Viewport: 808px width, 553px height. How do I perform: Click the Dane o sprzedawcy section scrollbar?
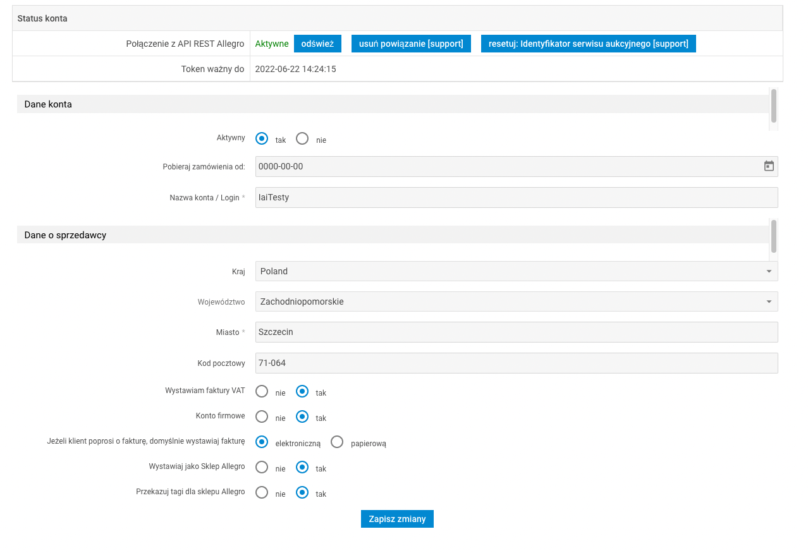pyautogui.click(x=773, y=237)
